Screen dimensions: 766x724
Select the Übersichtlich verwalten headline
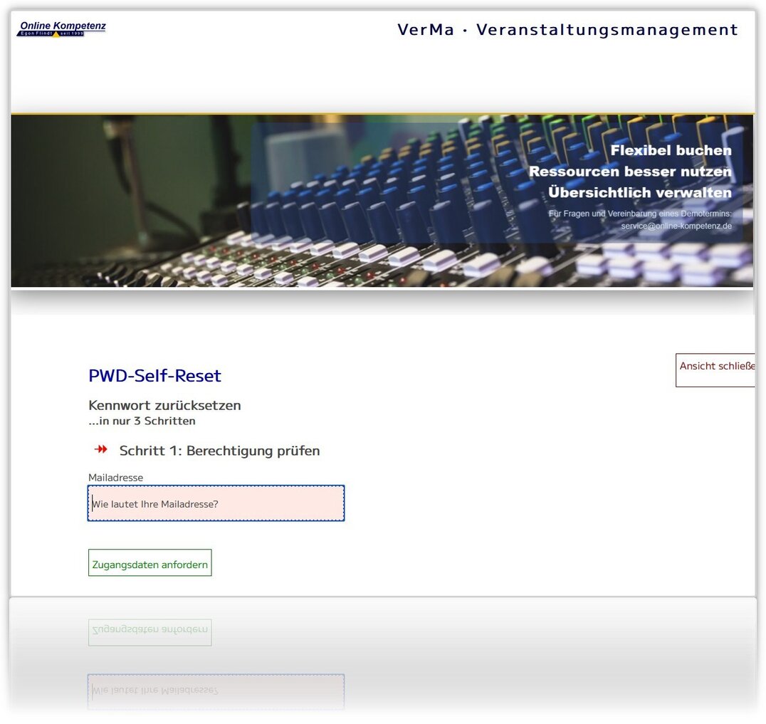tap(640, 192)
